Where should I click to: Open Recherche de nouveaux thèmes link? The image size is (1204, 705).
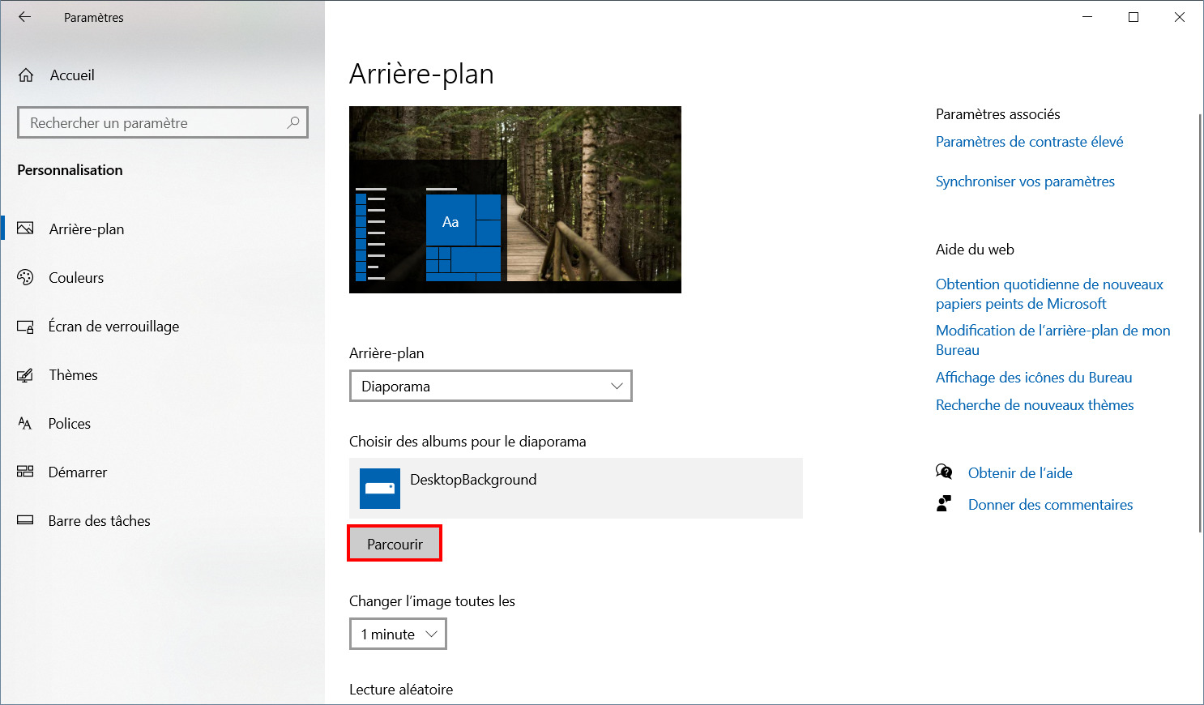point(1035,405)
